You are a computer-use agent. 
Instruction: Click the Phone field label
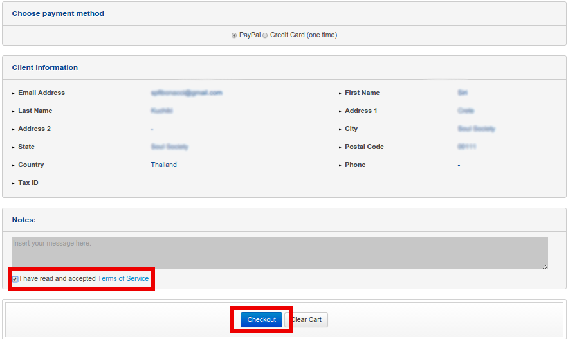355,165
